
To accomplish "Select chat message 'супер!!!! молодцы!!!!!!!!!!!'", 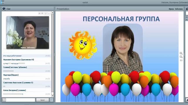I will click(14, 64).
